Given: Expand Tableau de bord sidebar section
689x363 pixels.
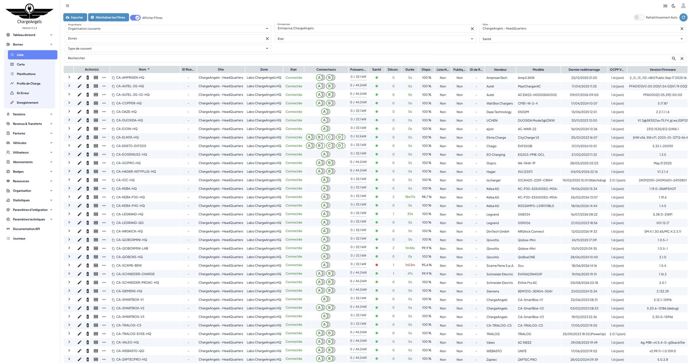Looking at the screenshot, I should pyautogui.click(x=29, y=35).
